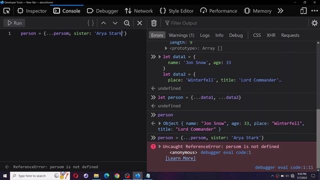
Task: Go to next history expression
Action: click(x=115, y=23)
